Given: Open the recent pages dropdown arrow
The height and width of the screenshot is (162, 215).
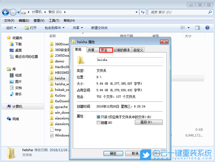Looking at the screenshot, I should pyautogui.click(x=18, y=12).
